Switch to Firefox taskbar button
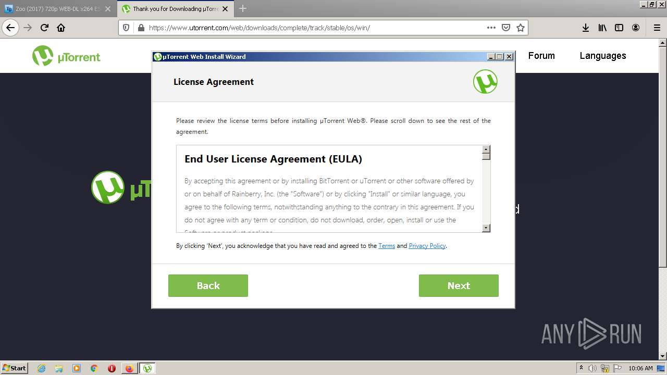This screenshot has height=375, width=667. click(x=129, y=368)
